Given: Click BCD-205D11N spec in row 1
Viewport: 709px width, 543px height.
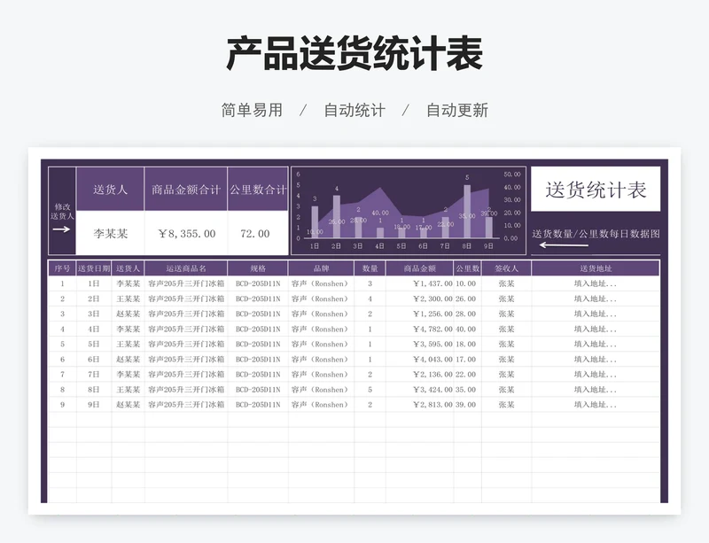Looking at the screenshot, I should pos(258,283).
